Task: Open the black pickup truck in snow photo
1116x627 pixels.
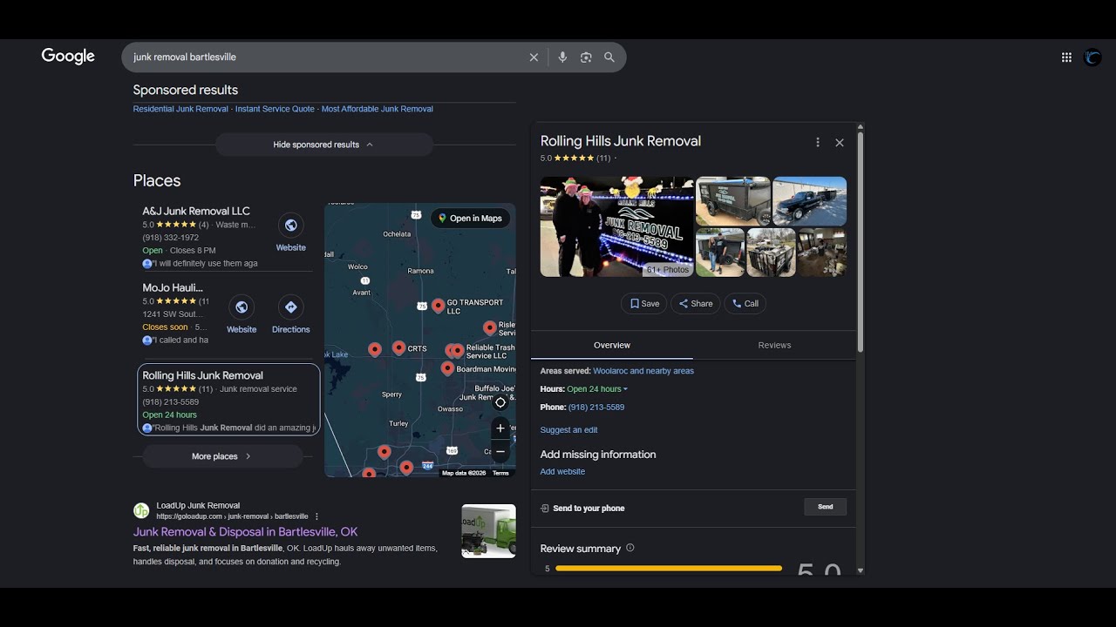Action: coord(810,201)
